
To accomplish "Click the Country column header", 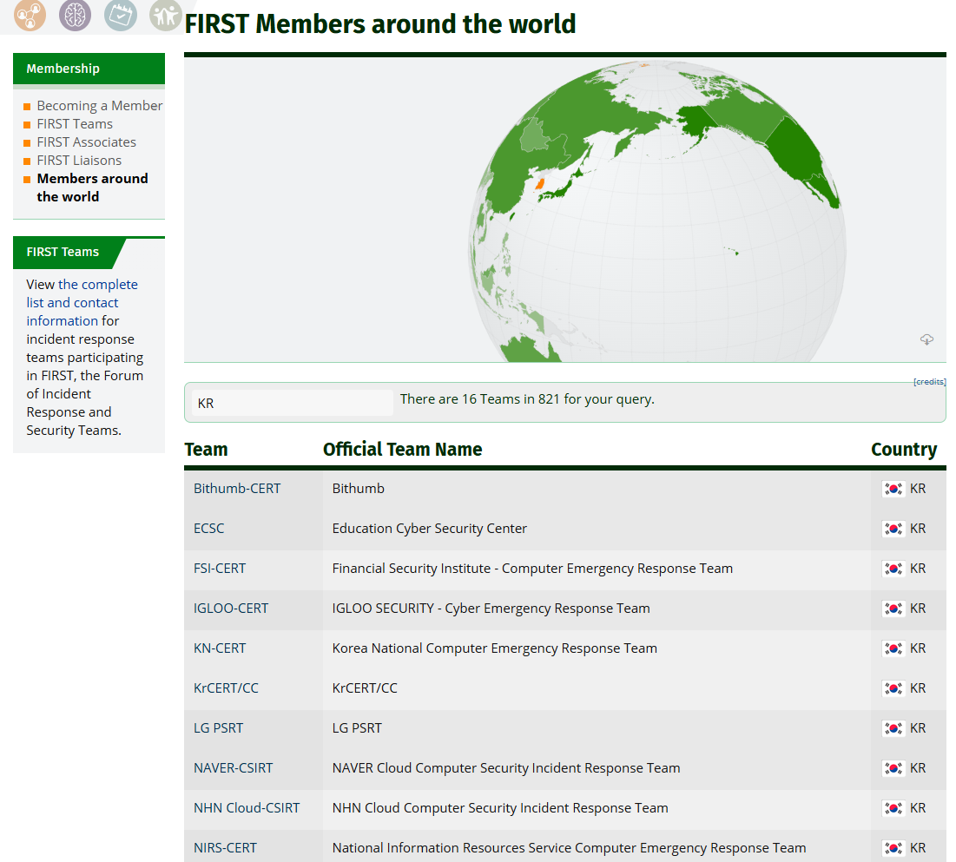I will pos(904,450).
